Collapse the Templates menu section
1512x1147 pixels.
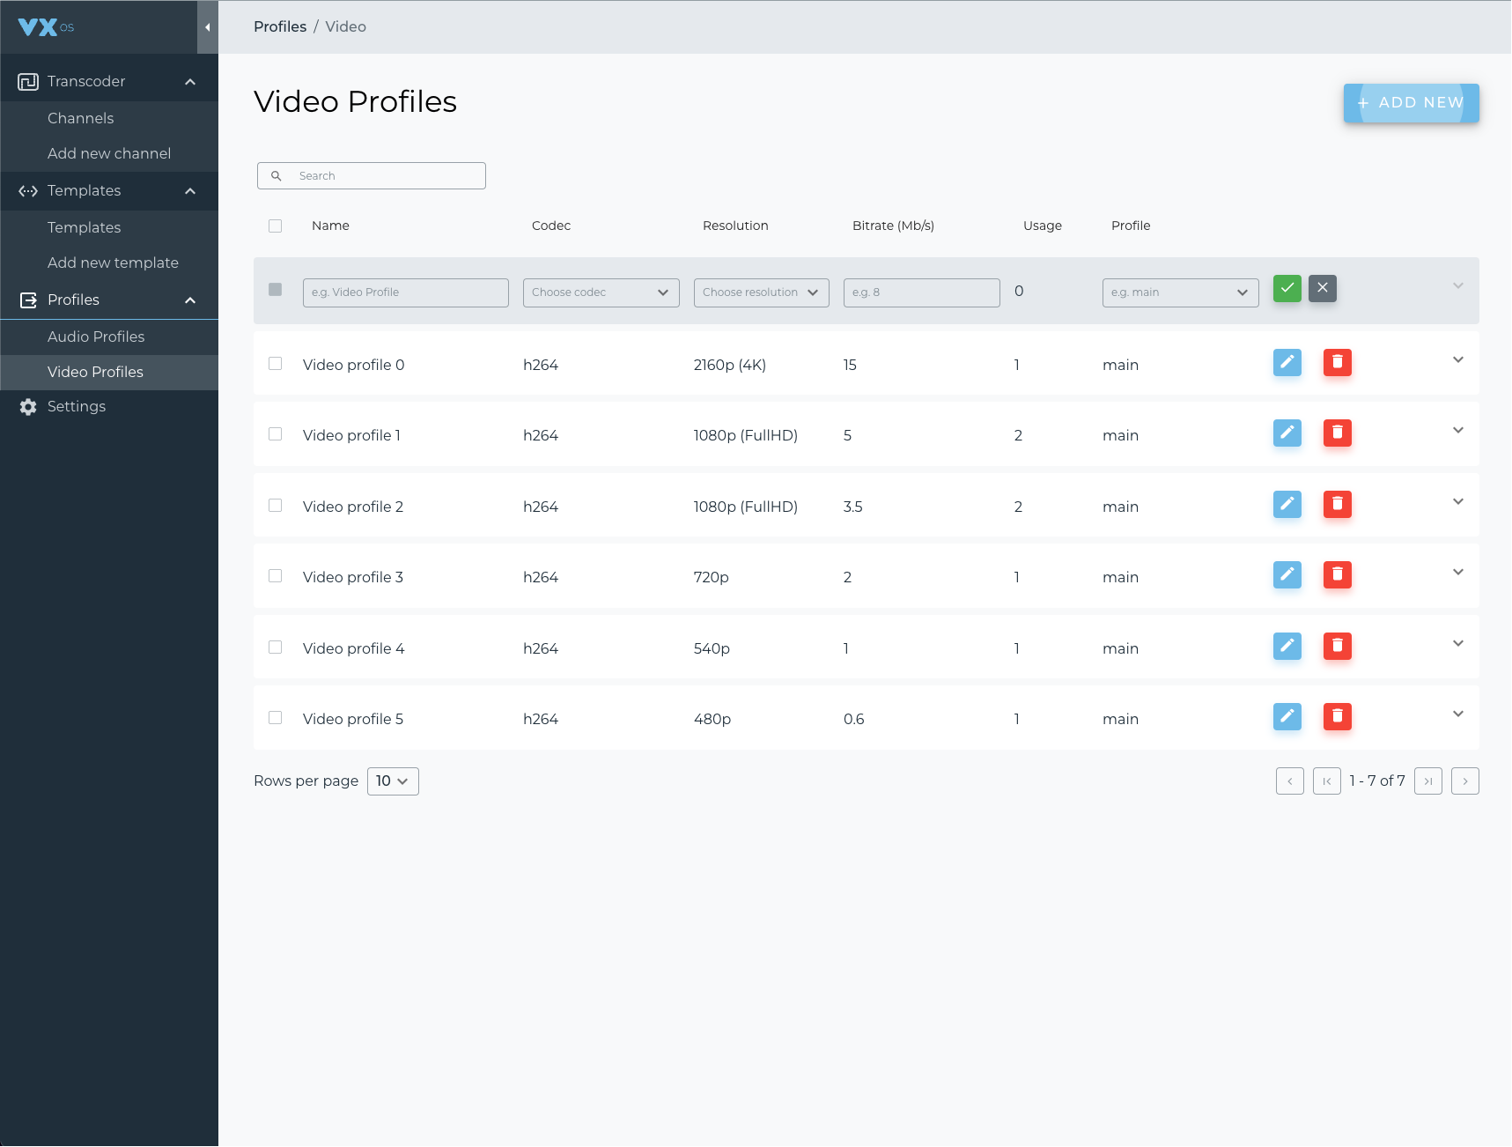coord(190,191)
